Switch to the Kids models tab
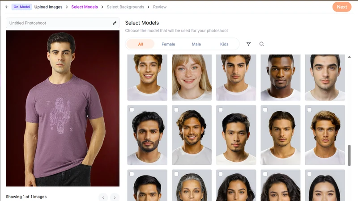Screen dimensions: 358x201 (224, 44)
